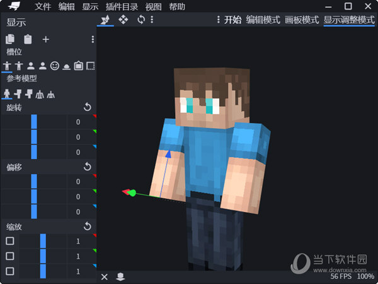Choose the fourth reference model, larger stand icon
Viewport: 378px width, 284px height.
(40, 94)
